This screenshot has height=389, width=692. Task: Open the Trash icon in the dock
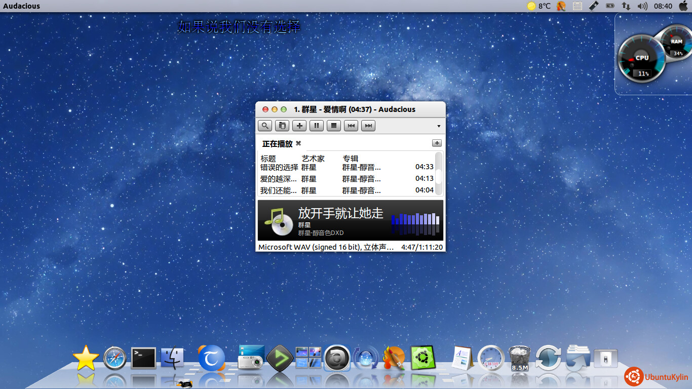point(519,358)
